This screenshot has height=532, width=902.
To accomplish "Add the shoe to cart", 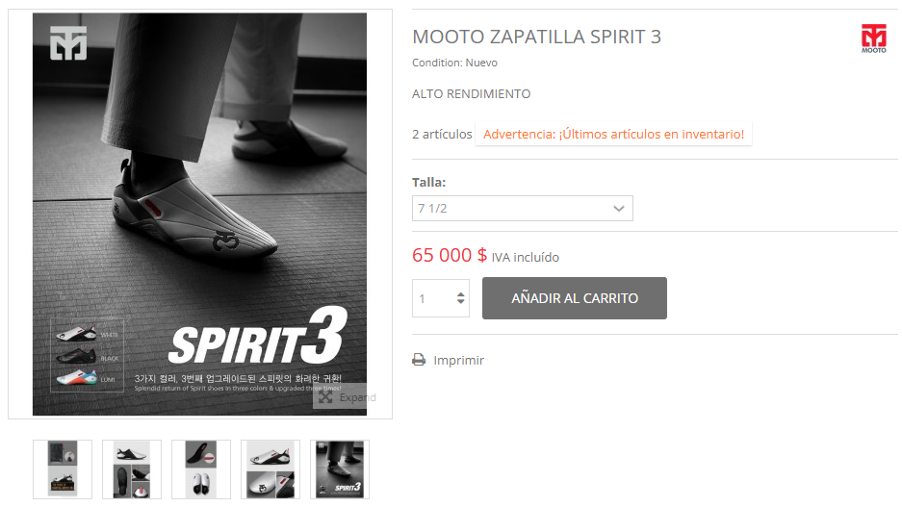I will 574,298.
